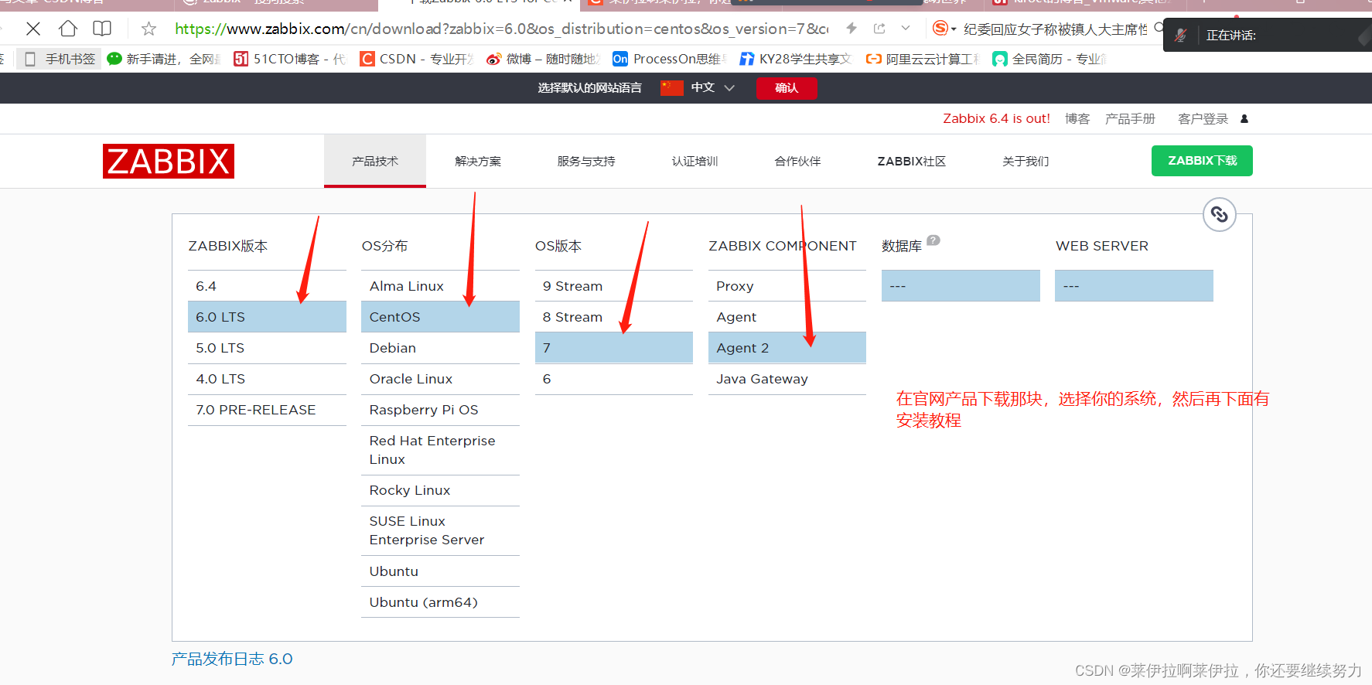
Task: Open the 手机书签 bookmark folder
Action: pos(60,59)
